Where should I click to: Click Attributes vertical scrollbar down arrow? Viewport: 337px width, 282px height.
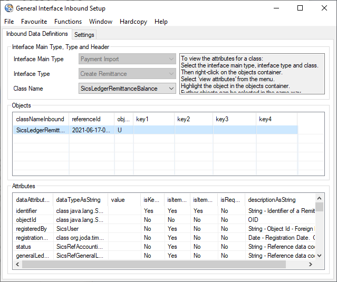(x=320, y=256)
